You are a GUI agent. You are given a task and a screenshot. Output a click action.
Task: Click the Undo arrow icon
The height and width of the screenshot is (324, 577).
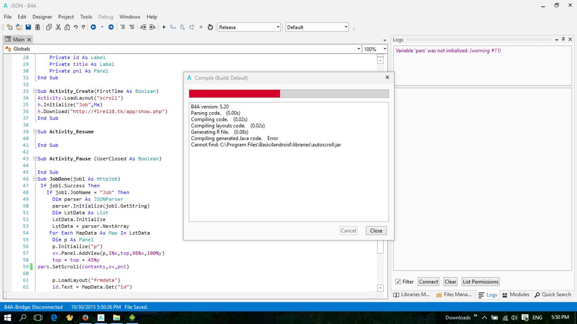pyautogui.click(x=76, y=27)
